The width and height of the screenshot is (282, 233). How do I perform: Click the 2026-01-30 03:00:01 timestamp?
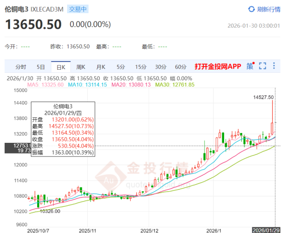(254, 26)
